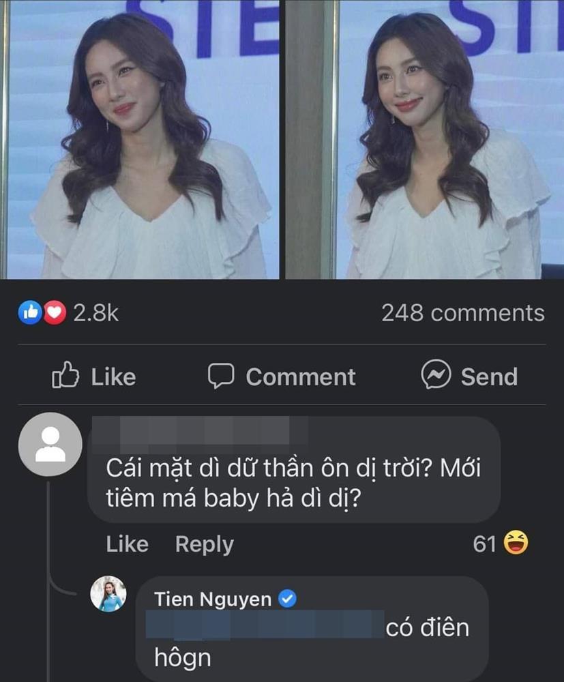564x682 pixels.
Task: Click the 61 reactions count on the comment
Action: pos(484,544)
